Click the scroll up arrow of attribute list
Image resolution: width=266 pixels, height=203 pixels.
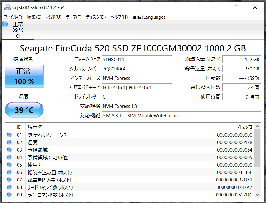click(257, 127)
